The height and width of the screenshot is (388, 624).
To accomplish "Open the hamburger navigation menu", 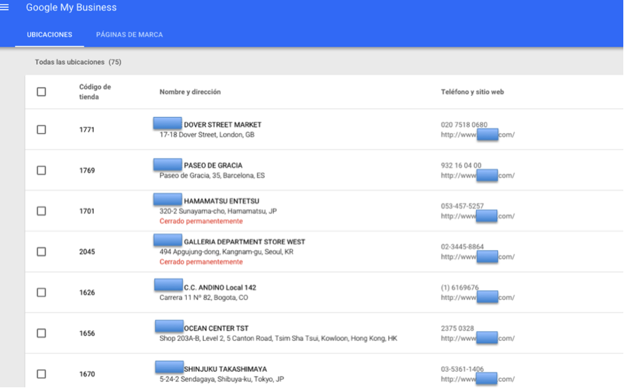I will [x=5, y=8].
